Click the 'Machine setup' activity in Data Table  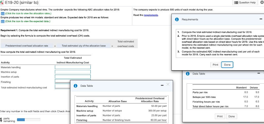tap(85, 111)
